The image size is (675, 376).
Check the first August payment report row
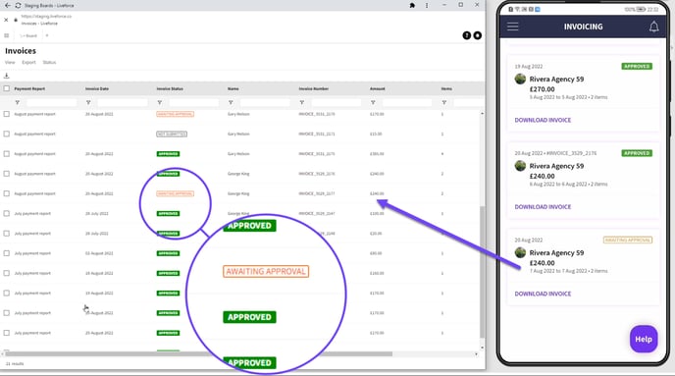7,114
